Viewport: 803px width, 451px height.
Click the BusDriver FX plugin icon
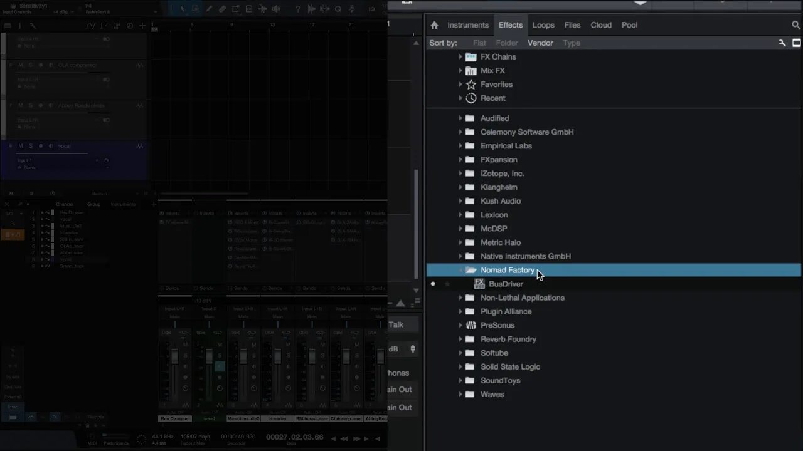pyautogui.click(x=479, y=284)
